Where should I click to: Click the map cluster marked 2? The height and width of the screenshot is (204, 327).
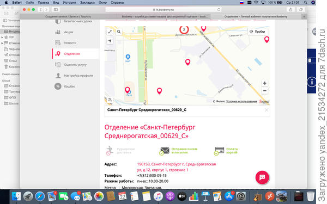tap(184, 29)
